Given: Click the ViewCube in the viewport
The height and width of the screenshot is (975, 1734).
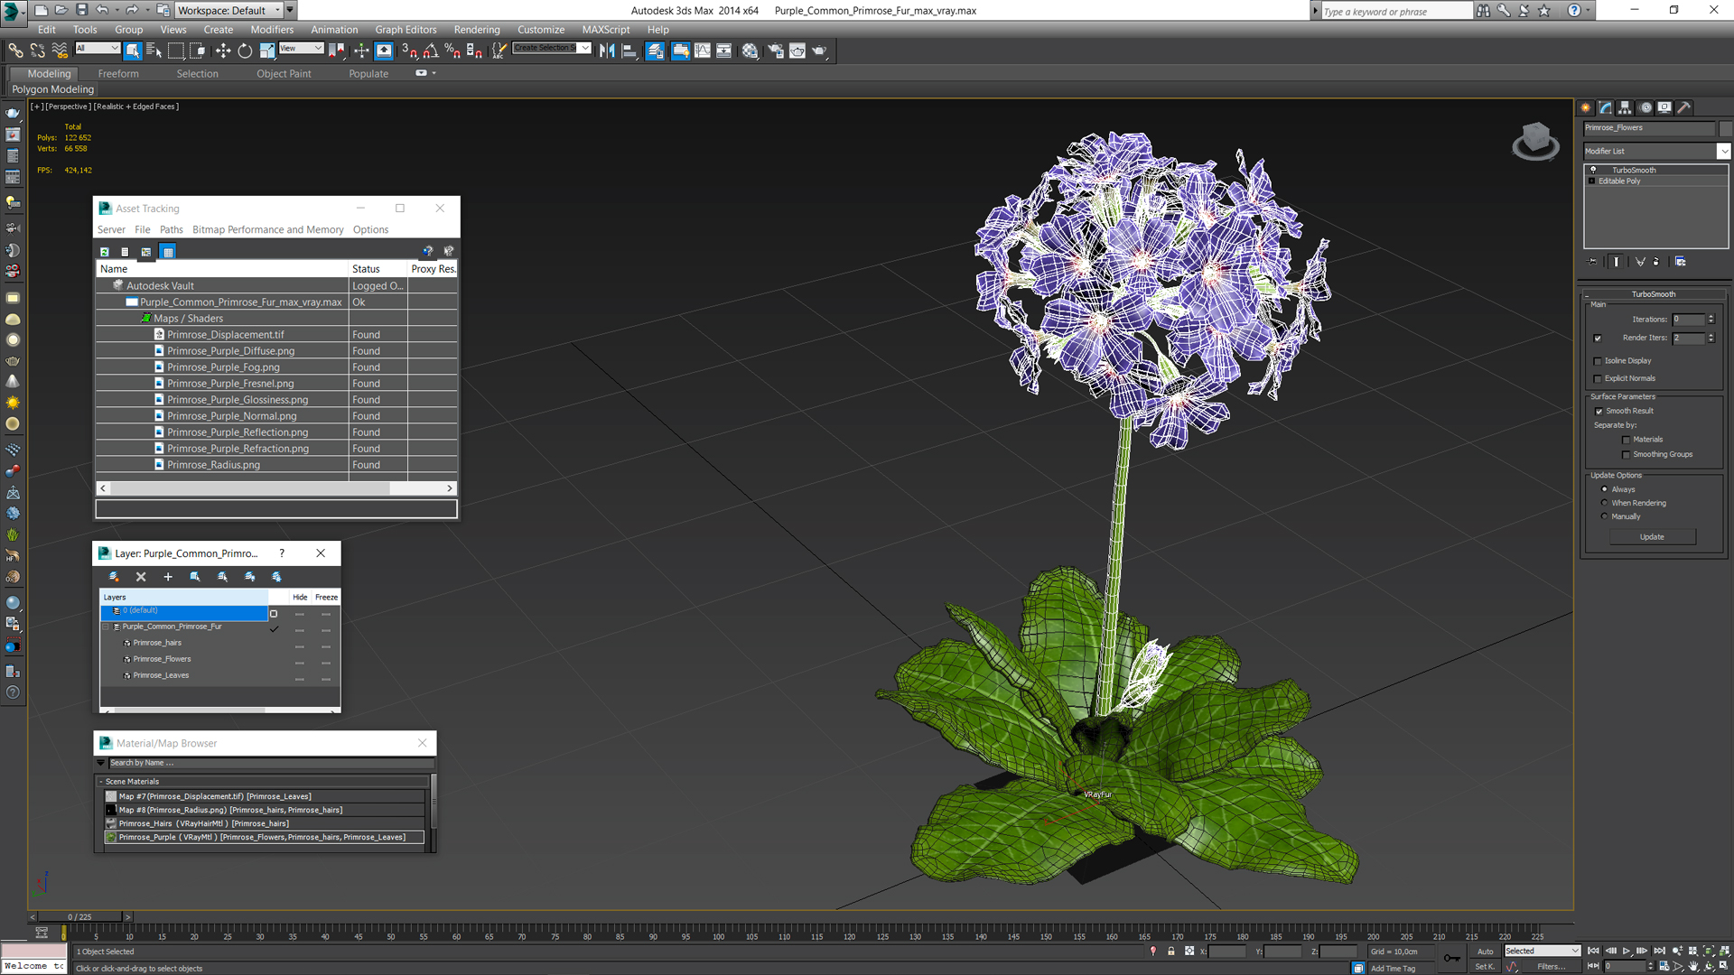Looking at the screenshot, I should click(x=1535, y=142).
